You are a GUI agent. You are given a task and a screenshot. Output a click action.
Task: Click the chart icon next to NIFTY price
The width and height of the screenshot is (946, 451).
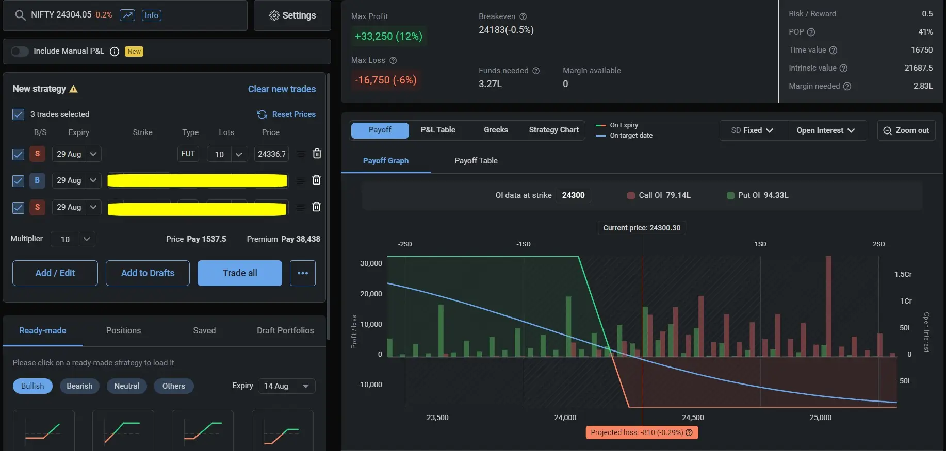click(127, 15)
